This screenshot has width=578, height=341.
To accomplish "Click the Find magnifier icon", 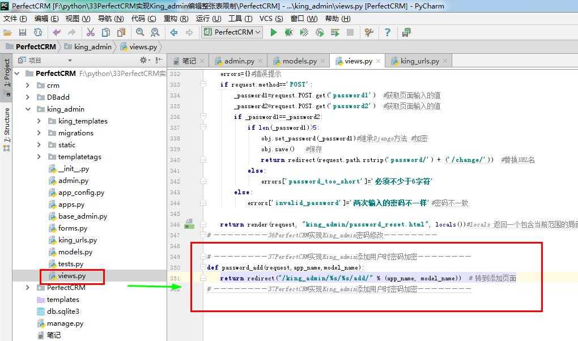I will point(140,32).
